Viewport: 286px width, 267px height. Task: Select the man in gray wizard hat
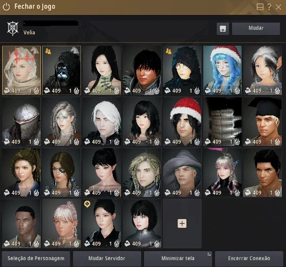(x=182, y=172)
